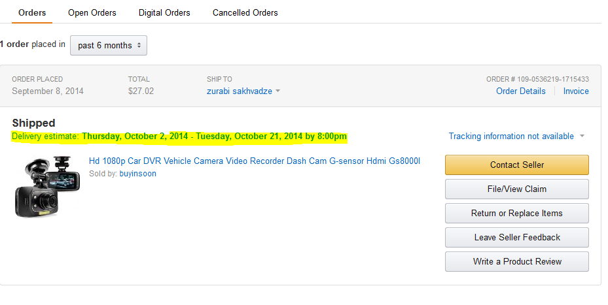Viewport: 608px width, 305px height.
Task: Open the Order Details link
Action: [520, 91]
